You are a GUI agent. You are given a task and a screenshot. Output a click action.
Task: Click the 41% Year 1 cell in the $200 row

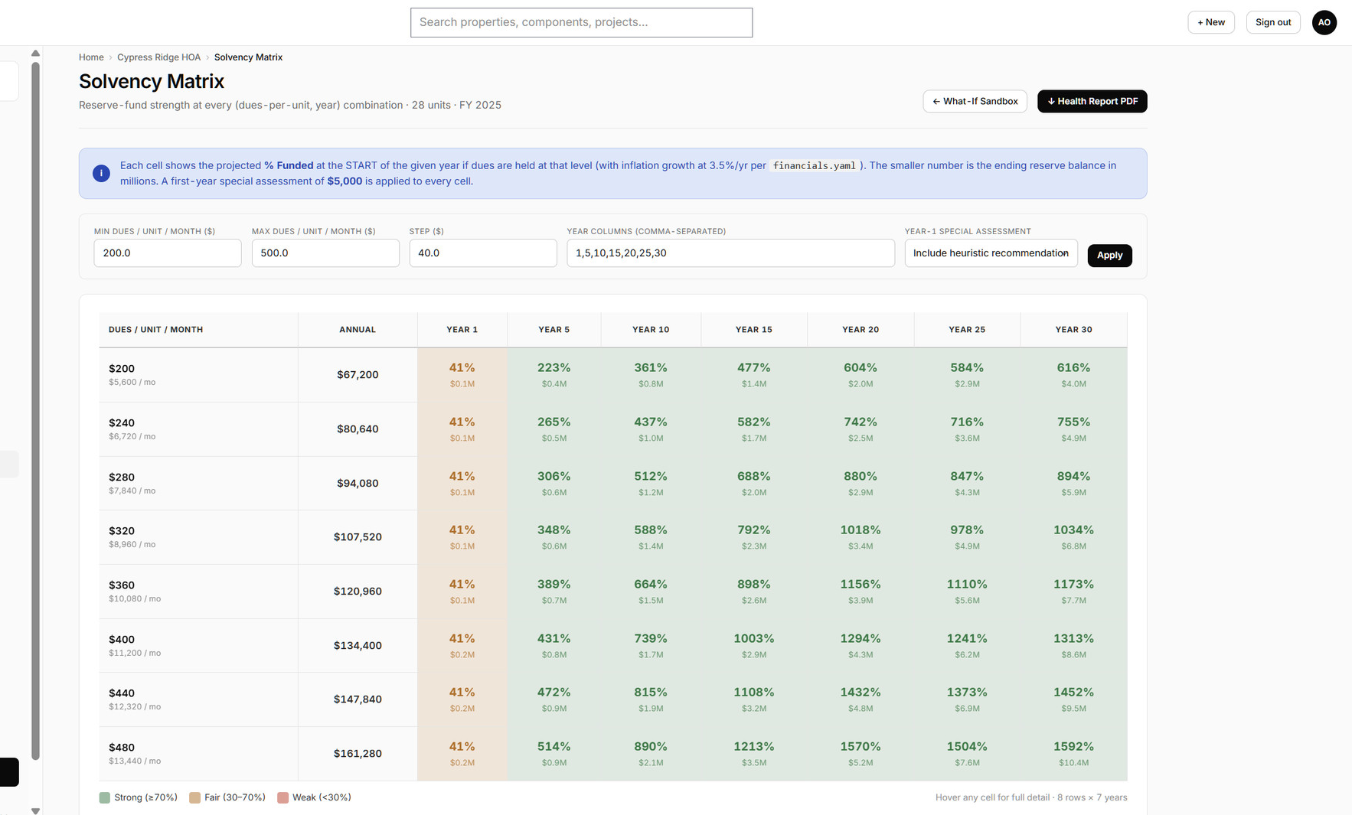pyautogui.click(x=462, y=375)
